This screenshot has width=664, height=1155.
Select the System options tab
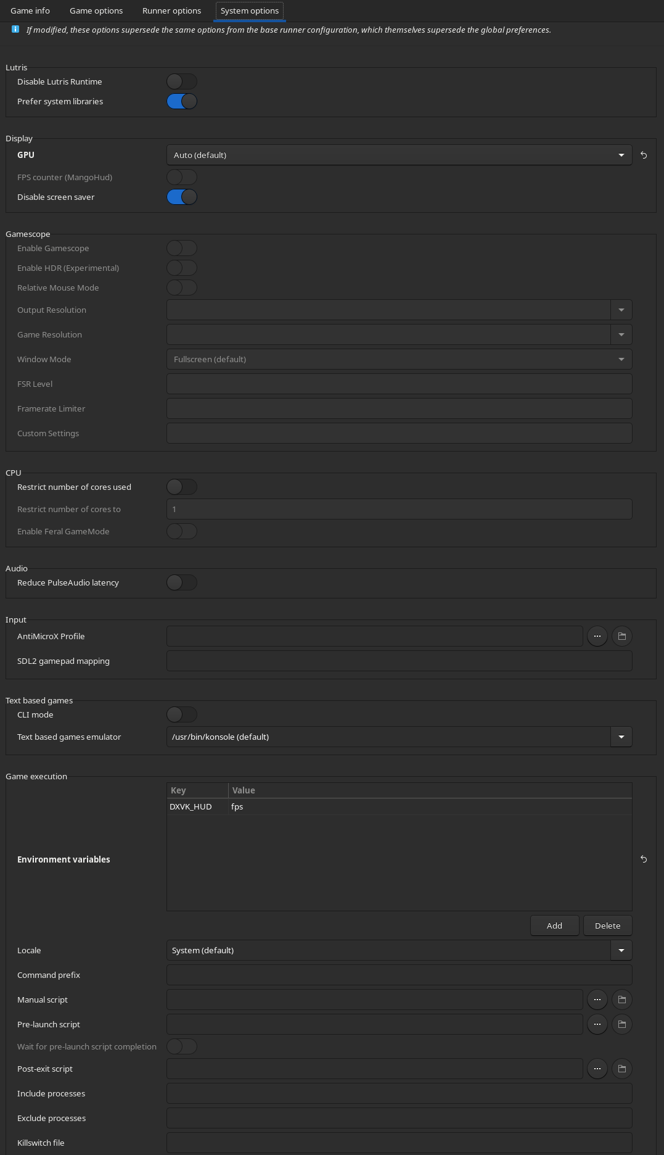tap(250, 10)
